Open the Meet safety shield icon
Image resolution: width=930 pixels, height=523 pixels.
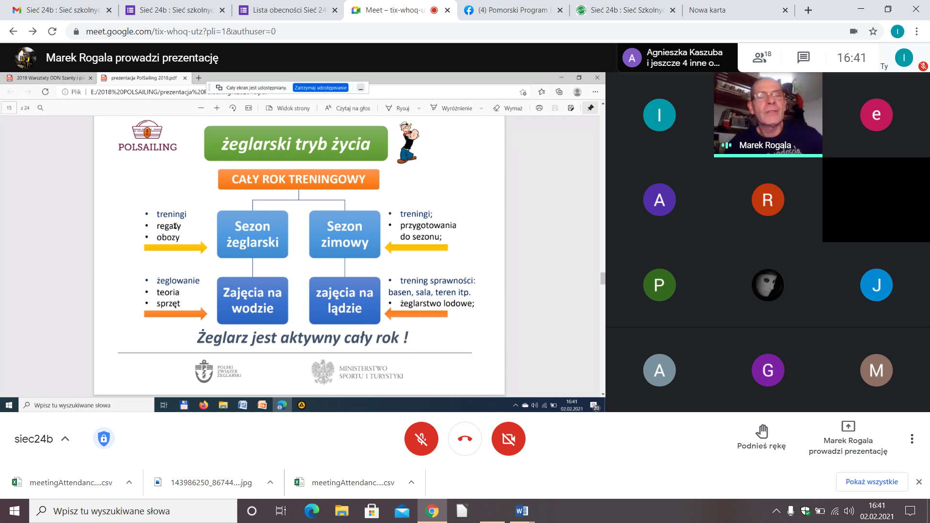pyautogui.click(x=104, y=439)
